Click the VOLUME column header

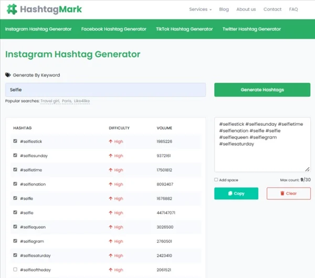point(164,128)
